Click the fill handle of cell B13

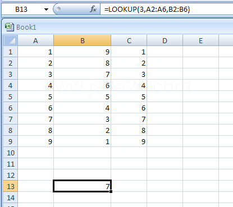click(x=111, y=191)
